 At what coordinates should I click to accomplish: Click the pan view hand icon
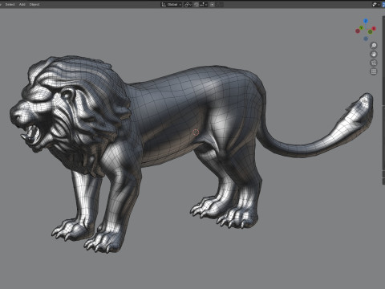(374, 54)
